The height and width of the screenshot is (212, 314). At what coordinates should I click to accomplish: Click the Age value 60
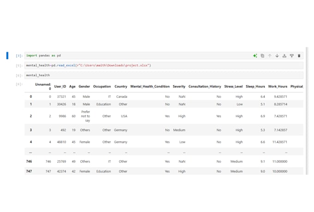pyautogui.click(x=74, y=116)
